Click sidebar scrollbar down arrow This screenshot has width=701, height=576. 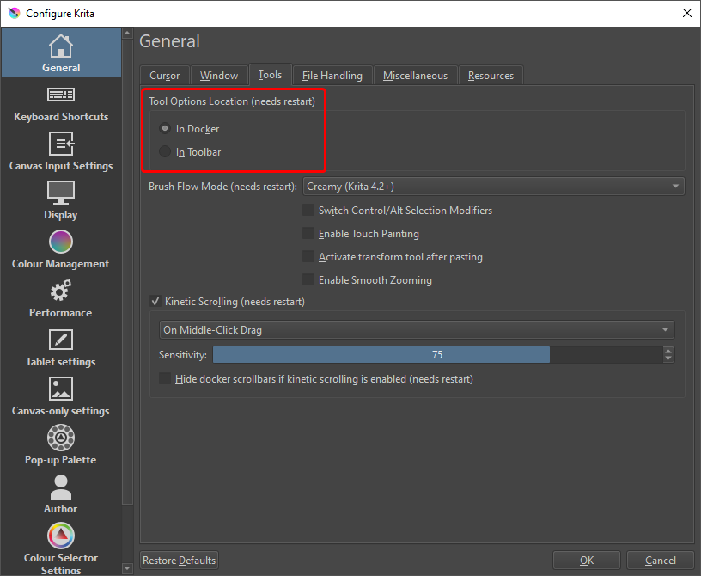point(127,568)
